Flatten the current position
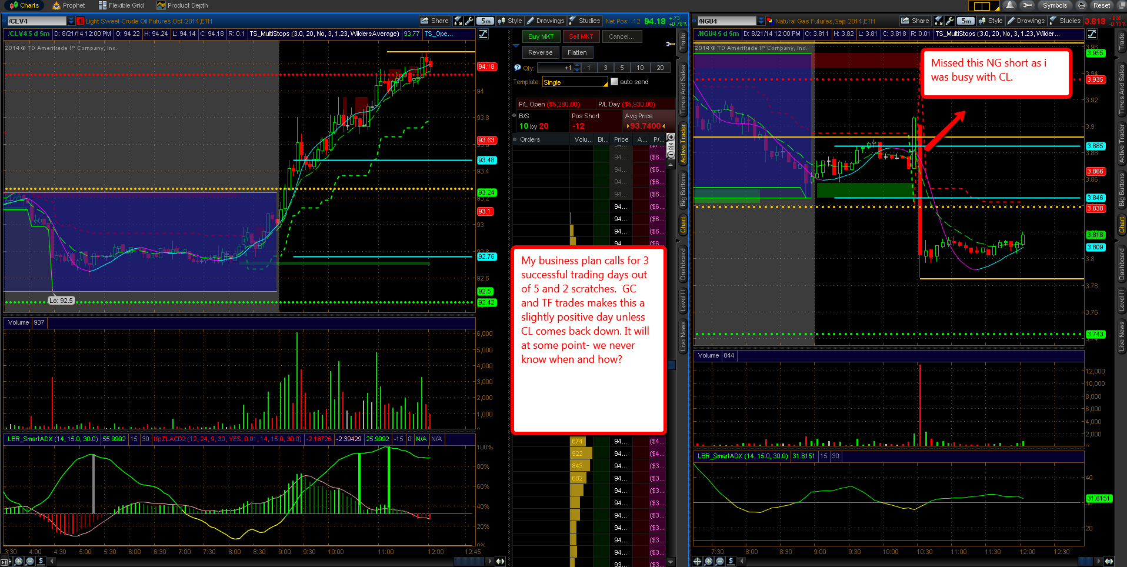Image resolution: width=1127 pixels, height=567 pixels. [x=577, y=52]
